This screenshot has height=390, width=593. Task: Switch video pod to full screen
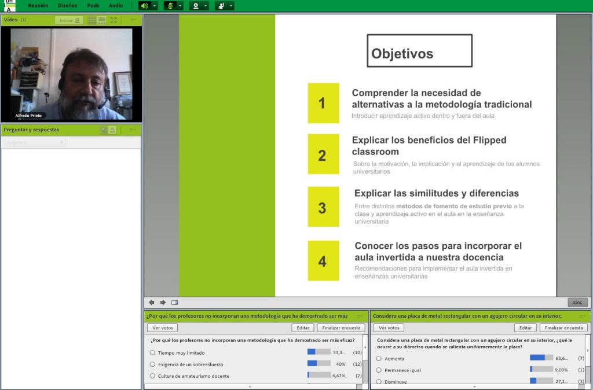114,20
